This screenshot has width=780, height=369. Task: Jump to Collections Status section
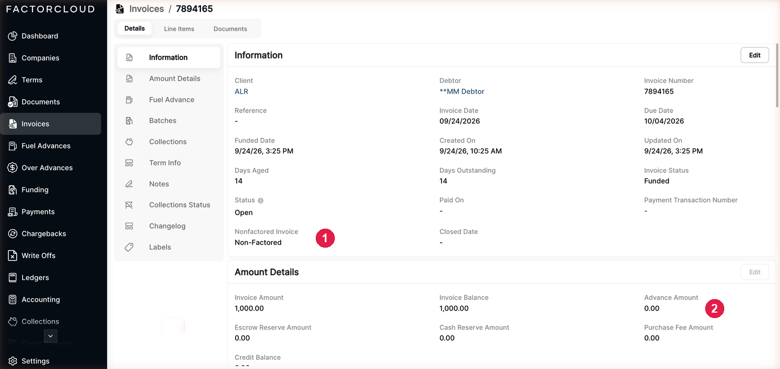tap(169, 205)
